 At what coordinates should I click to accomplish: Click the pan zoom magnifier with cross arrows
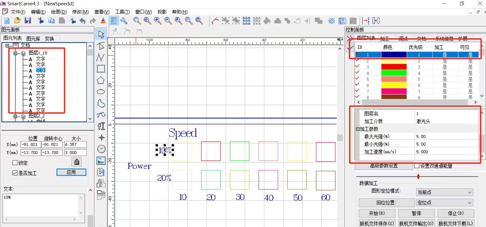tap(147, 21)
